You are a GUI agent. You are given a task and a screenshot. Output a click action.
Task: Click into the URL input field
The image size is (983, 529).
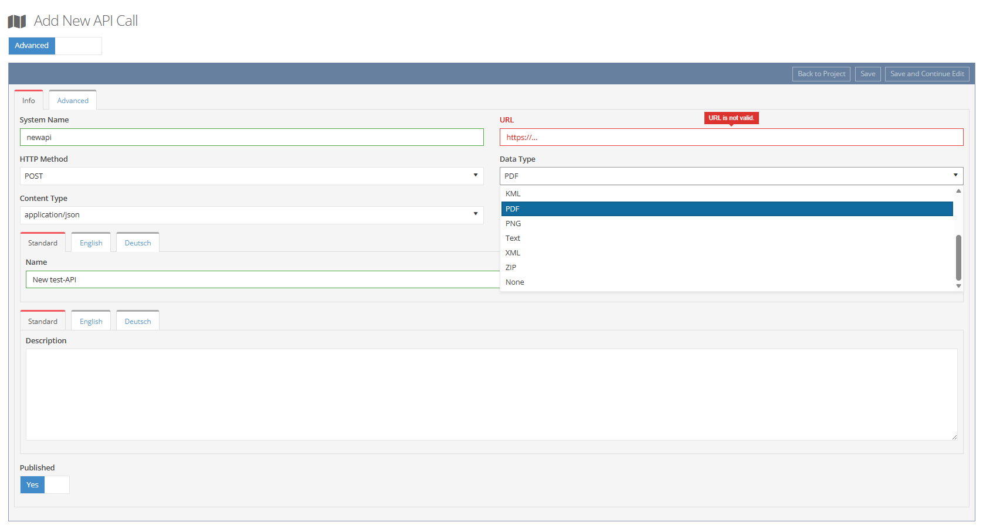pos(731,138)
